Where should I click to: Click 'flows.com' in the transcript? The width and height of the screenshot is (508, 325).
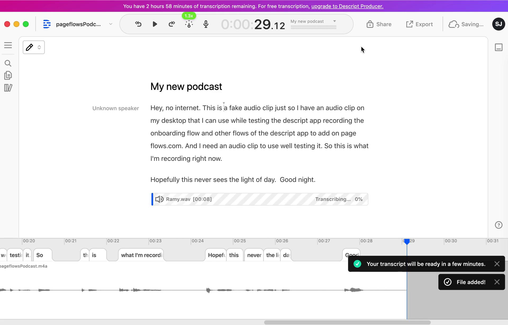pyautogui.click(x=166, y=146)
